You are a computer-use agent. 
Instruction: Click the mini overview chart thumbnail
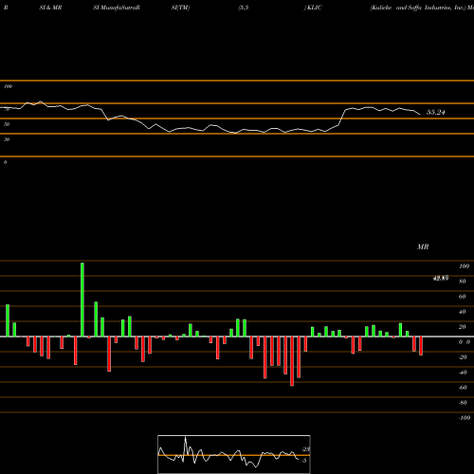point(234,454)
